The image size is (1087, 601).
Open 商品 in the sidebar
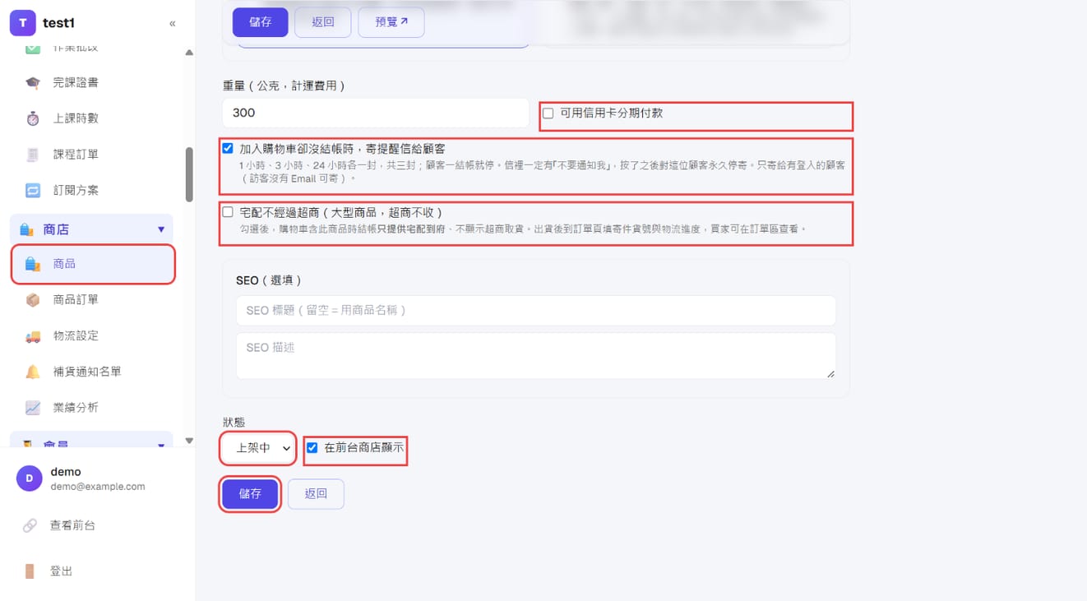(93, 264)
